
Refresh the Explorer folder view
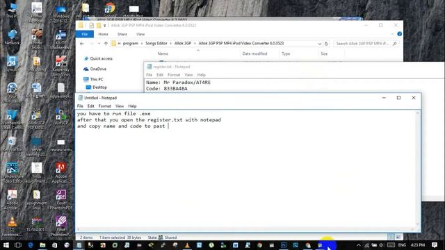pyautogui.click(x=326, y=44)
